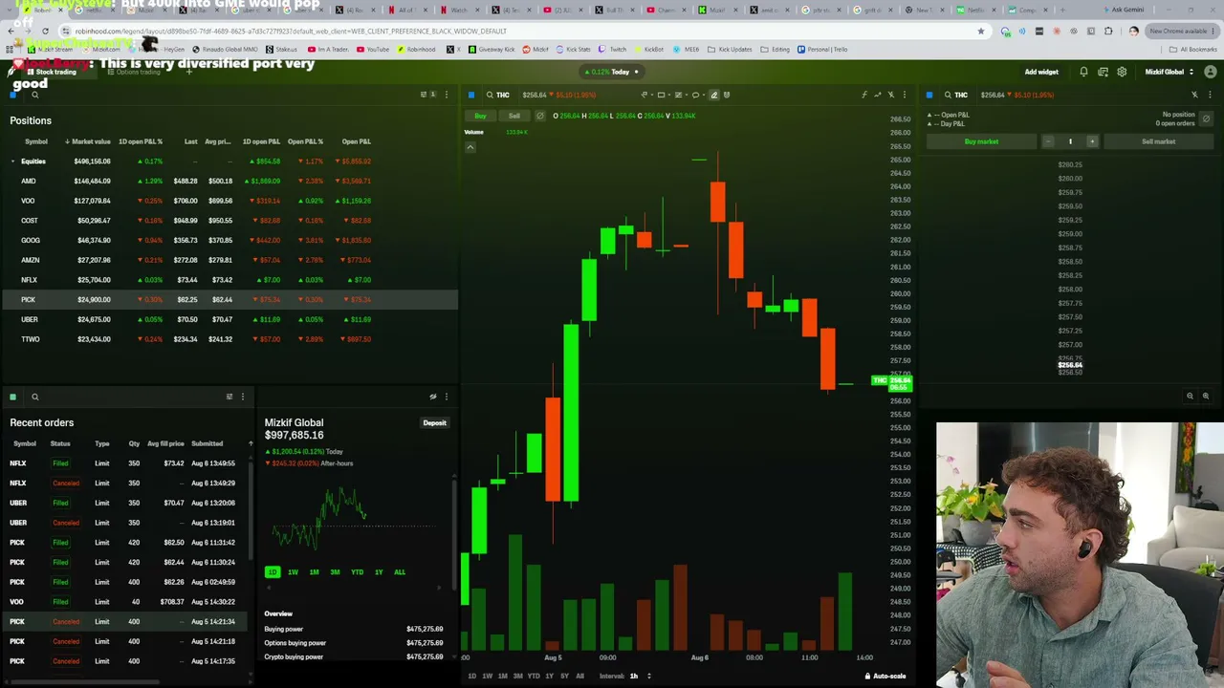This screenshot has height=688, width=1224.
Task: Open Positions widget more-options menu
Action: pyautogui.click(x=446, y=95)
